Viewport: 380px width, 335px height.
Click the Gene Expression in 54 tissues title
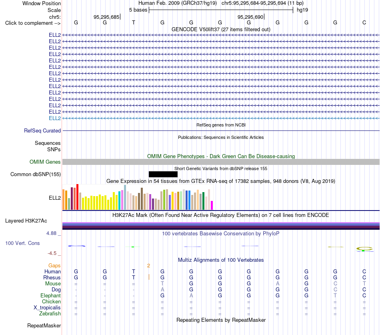coord(221,181)
